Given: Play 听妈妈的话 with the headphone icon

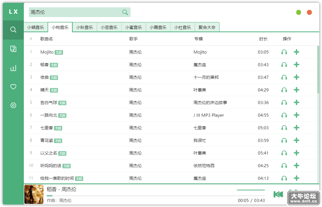Looking at the screenshot, I should tap(284, 166).
